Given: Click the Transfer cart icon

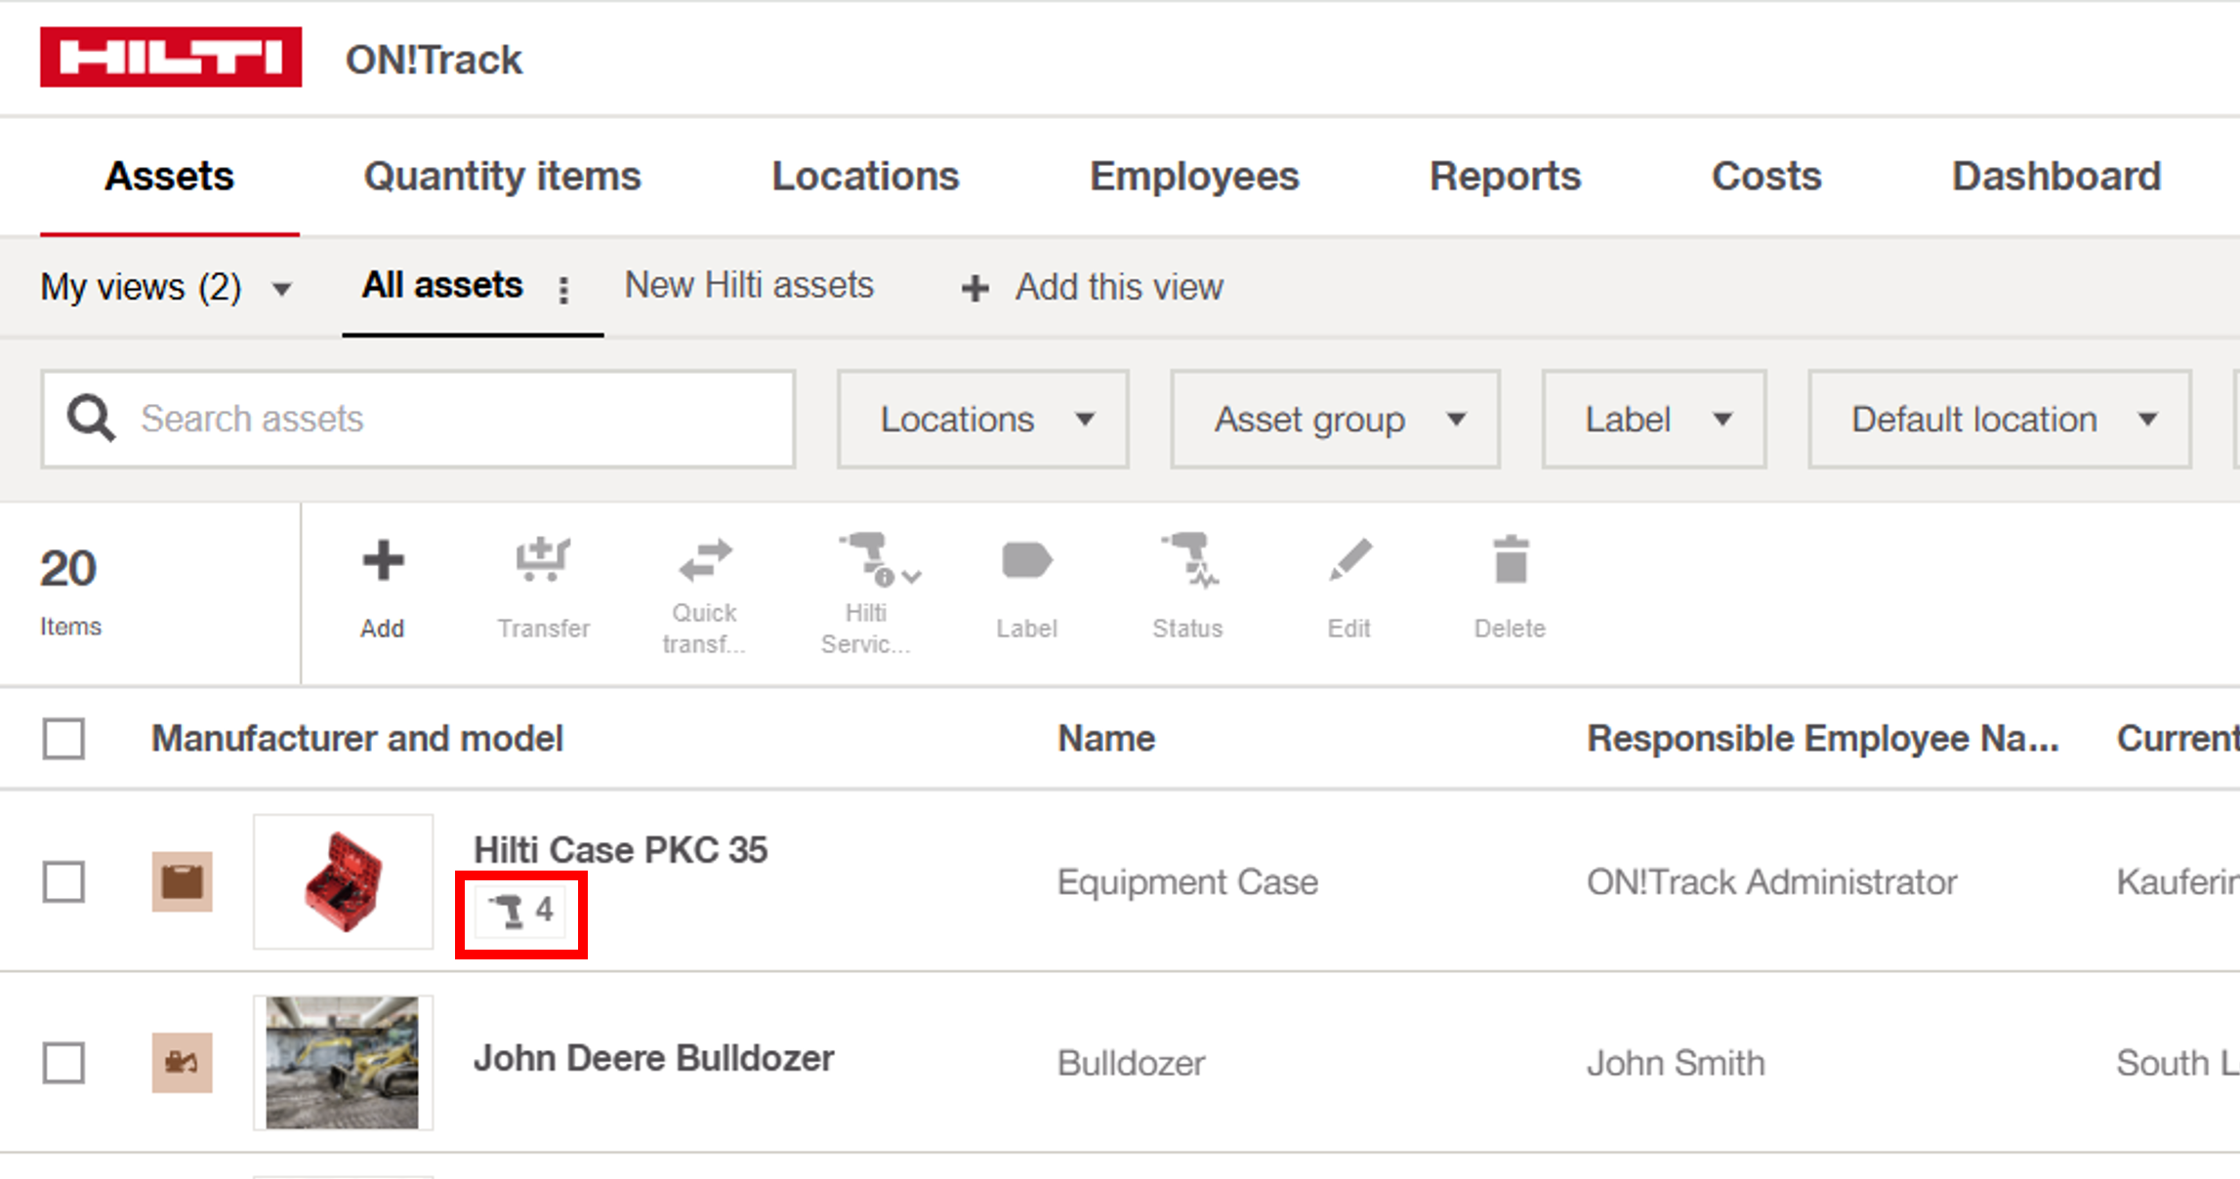Looking at the screenshot, I should (x=543, y=560).
